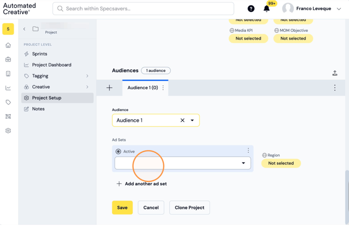
Task: Click the Franco Leveque profile avatar
Action: click(288, 9)
